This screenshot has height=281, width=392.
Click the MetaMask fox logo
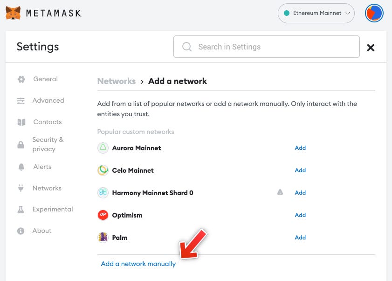pos(13,13)
